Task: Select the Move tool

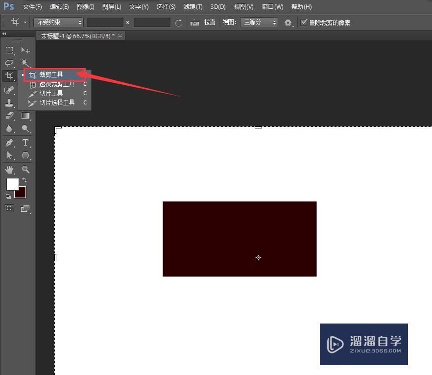Action: (25, 50)
